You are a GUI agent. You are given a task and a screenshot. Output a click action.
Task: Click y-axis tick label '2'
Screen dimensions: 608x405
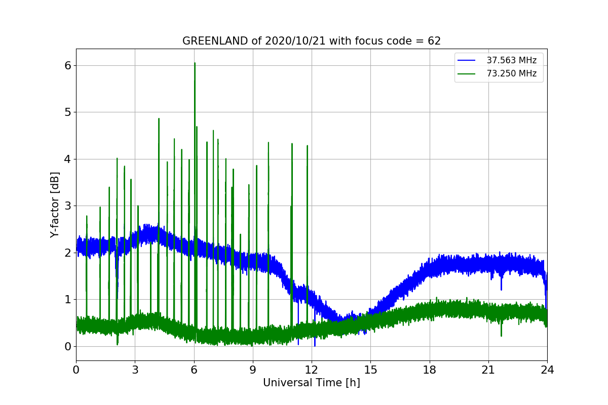tap(67, 253)
